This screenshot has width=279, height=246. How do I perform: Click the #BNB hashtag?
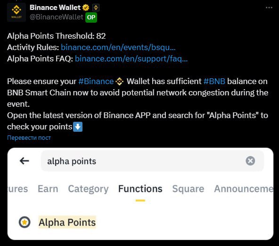214,81
